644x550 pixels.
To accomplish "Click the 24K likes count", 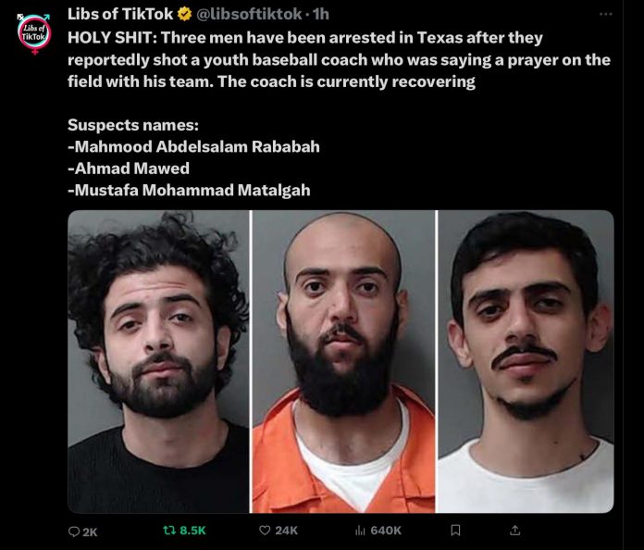I will tap(286, 531).
